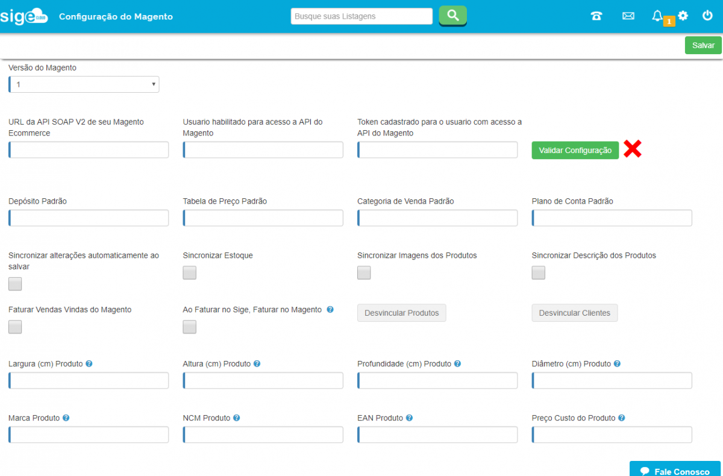
Task: Click help icon beside NCM Produto
Action: [x=236, y=418]
